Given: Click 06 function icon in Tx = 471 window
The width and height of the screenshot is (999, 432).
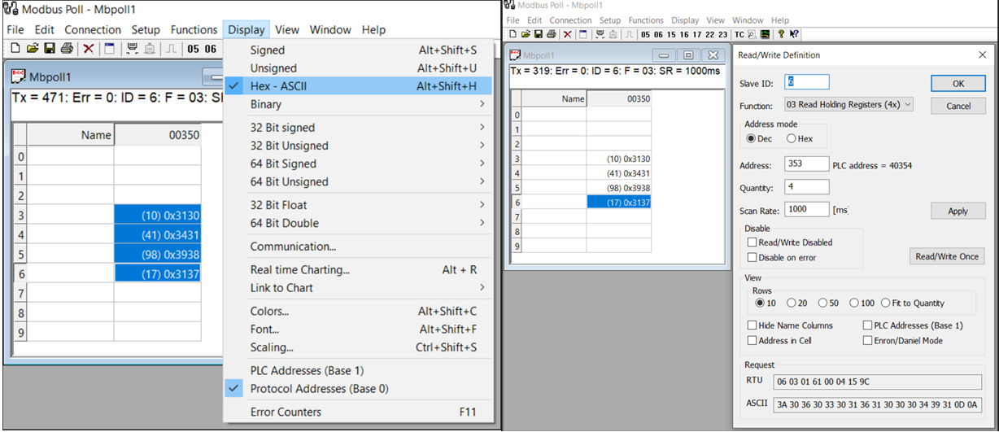Looking at the screenshot, I should (211, 49).
